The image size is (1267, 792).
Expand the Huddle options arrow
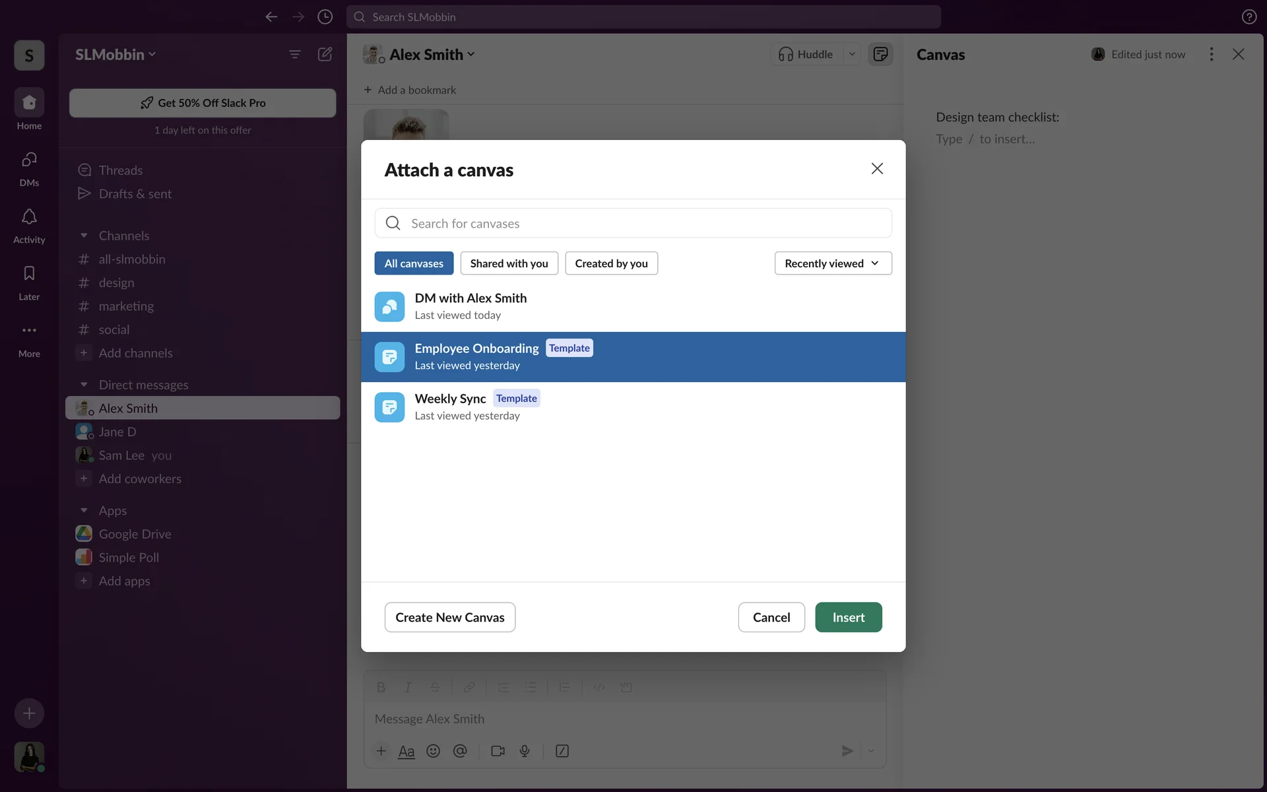(852, 54)
